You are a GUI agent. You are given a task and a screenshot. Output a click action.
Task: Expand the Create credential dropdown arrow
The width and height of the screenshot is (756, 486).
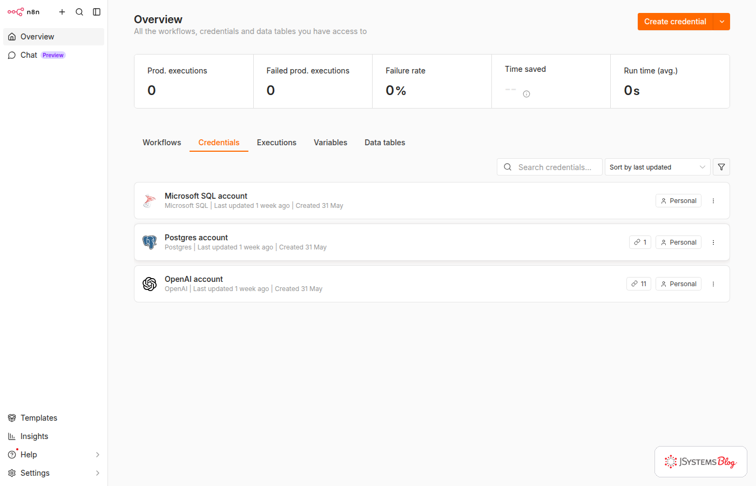722,22
